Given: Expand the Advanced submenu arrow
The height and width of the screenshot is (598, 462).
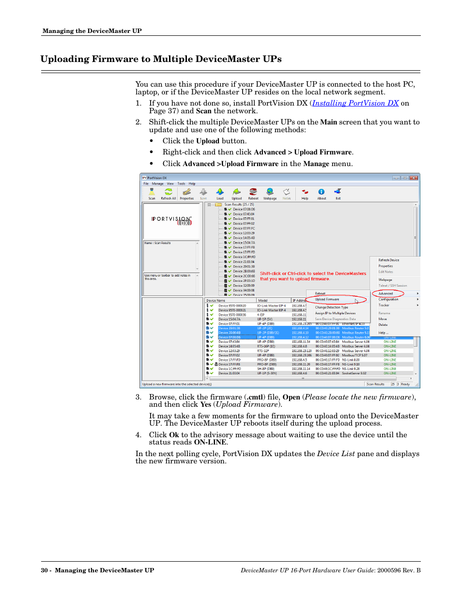Looking at the screenshot, I should [x=417, y=293].
